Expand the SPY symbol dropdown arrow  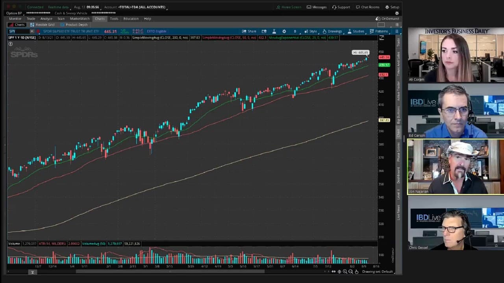[x=32, y=31]
